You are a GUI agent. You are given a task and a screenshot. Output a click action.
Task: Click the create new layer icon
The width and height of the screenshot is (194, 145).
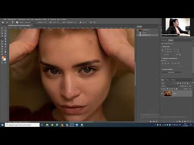pos(188,121)
